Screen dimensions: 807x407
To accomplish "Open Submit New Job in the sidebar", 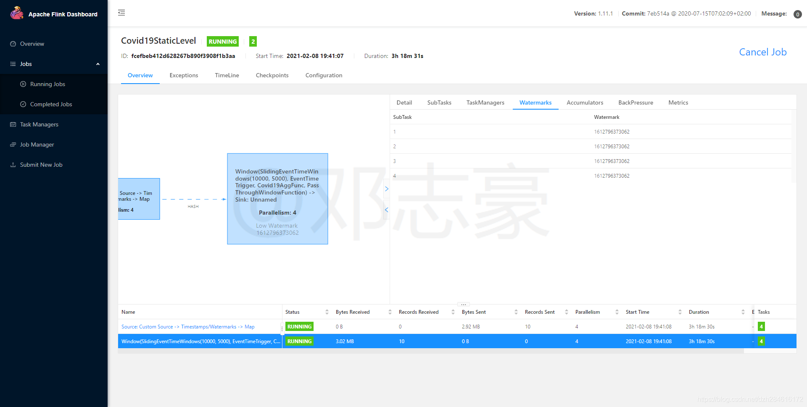I will click(54, 165).
